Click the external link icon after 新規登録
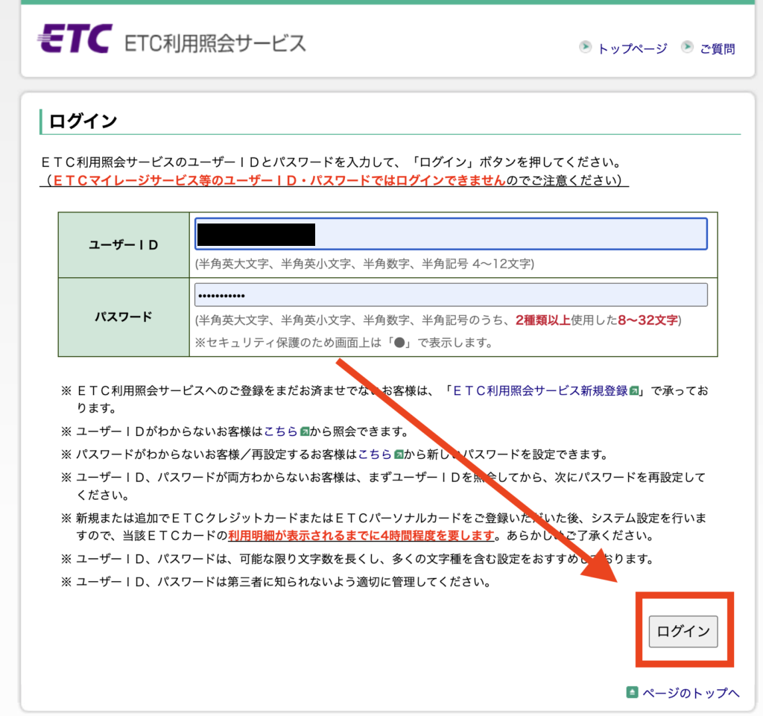The width and height of the screenshot is (763, 716). click(x=633, y=391)
